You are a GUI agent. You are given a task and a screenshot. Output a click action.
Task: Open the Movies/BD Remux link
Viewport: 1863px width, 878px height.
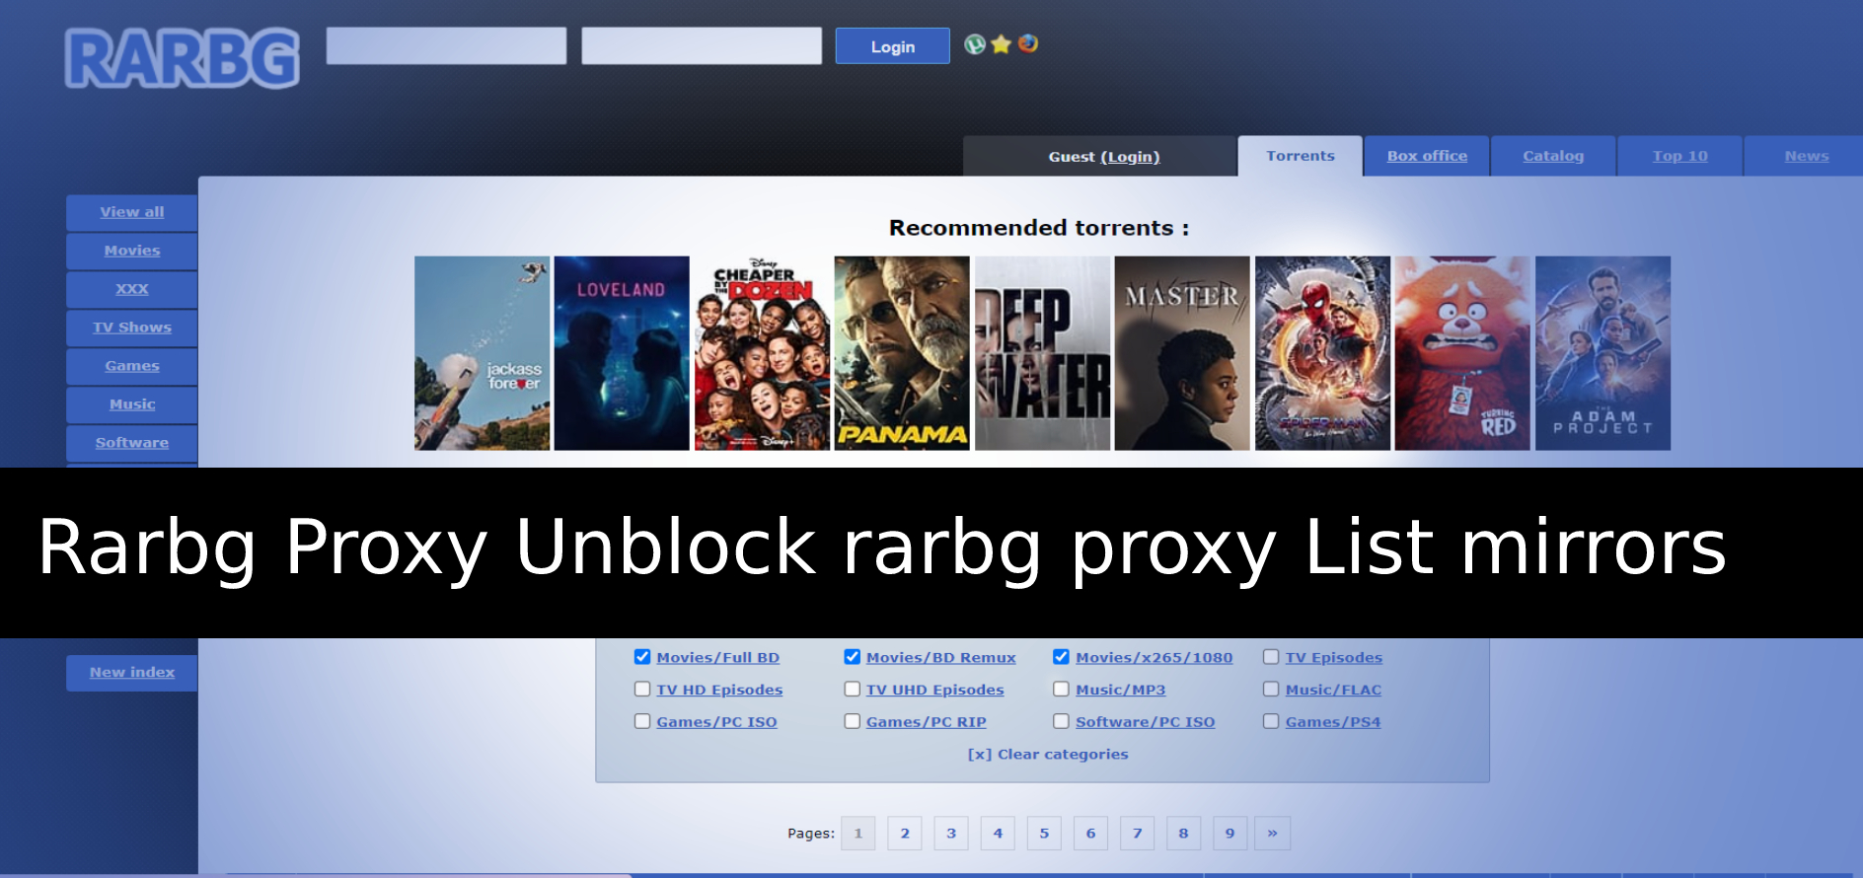940,658
